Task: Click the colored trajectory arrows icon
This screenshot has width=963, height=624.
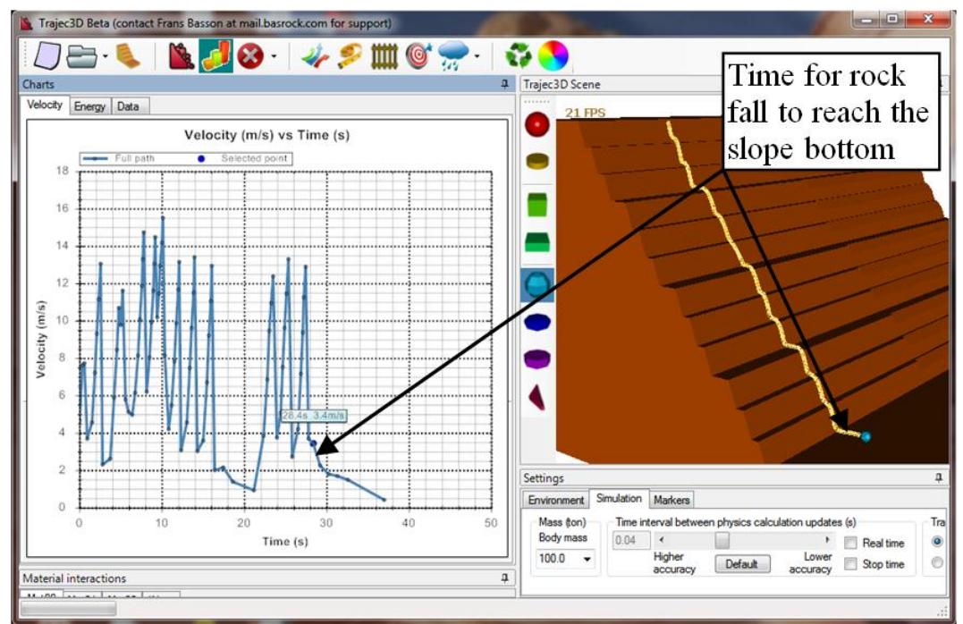Action: pyautogui.click(x=315, y=56)
